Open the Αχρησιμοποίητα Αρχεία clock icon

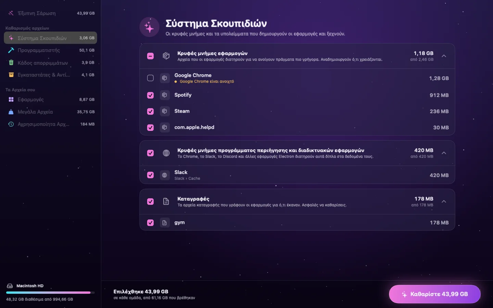click(x=11, y=124)
